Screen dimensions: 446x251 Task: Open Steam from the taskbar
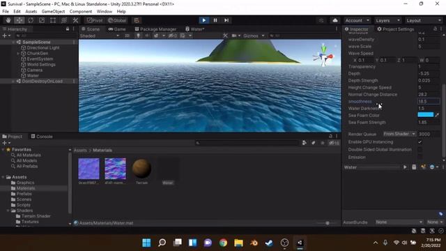(269, 243)
